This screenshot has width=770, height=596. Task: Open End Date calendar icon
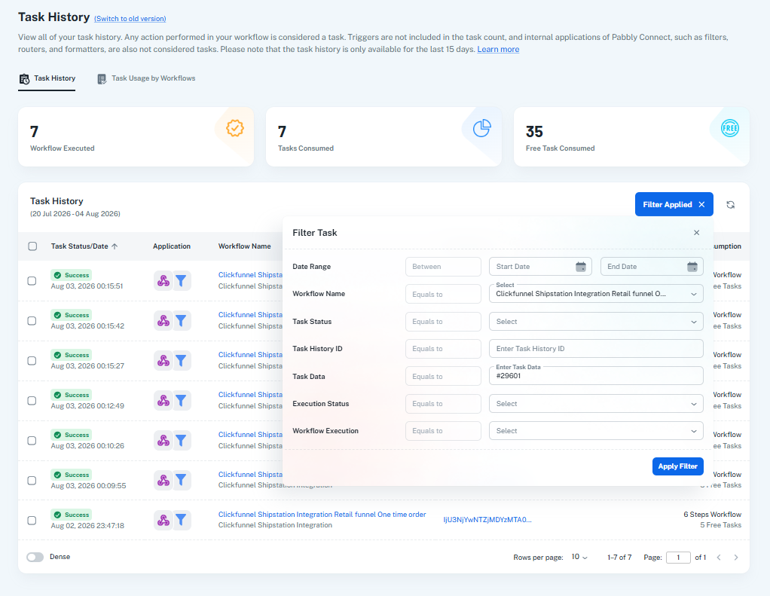click(692, 267)
